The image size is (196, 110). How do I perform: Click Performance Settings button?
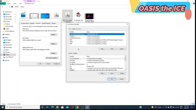(x=54, y=35)
